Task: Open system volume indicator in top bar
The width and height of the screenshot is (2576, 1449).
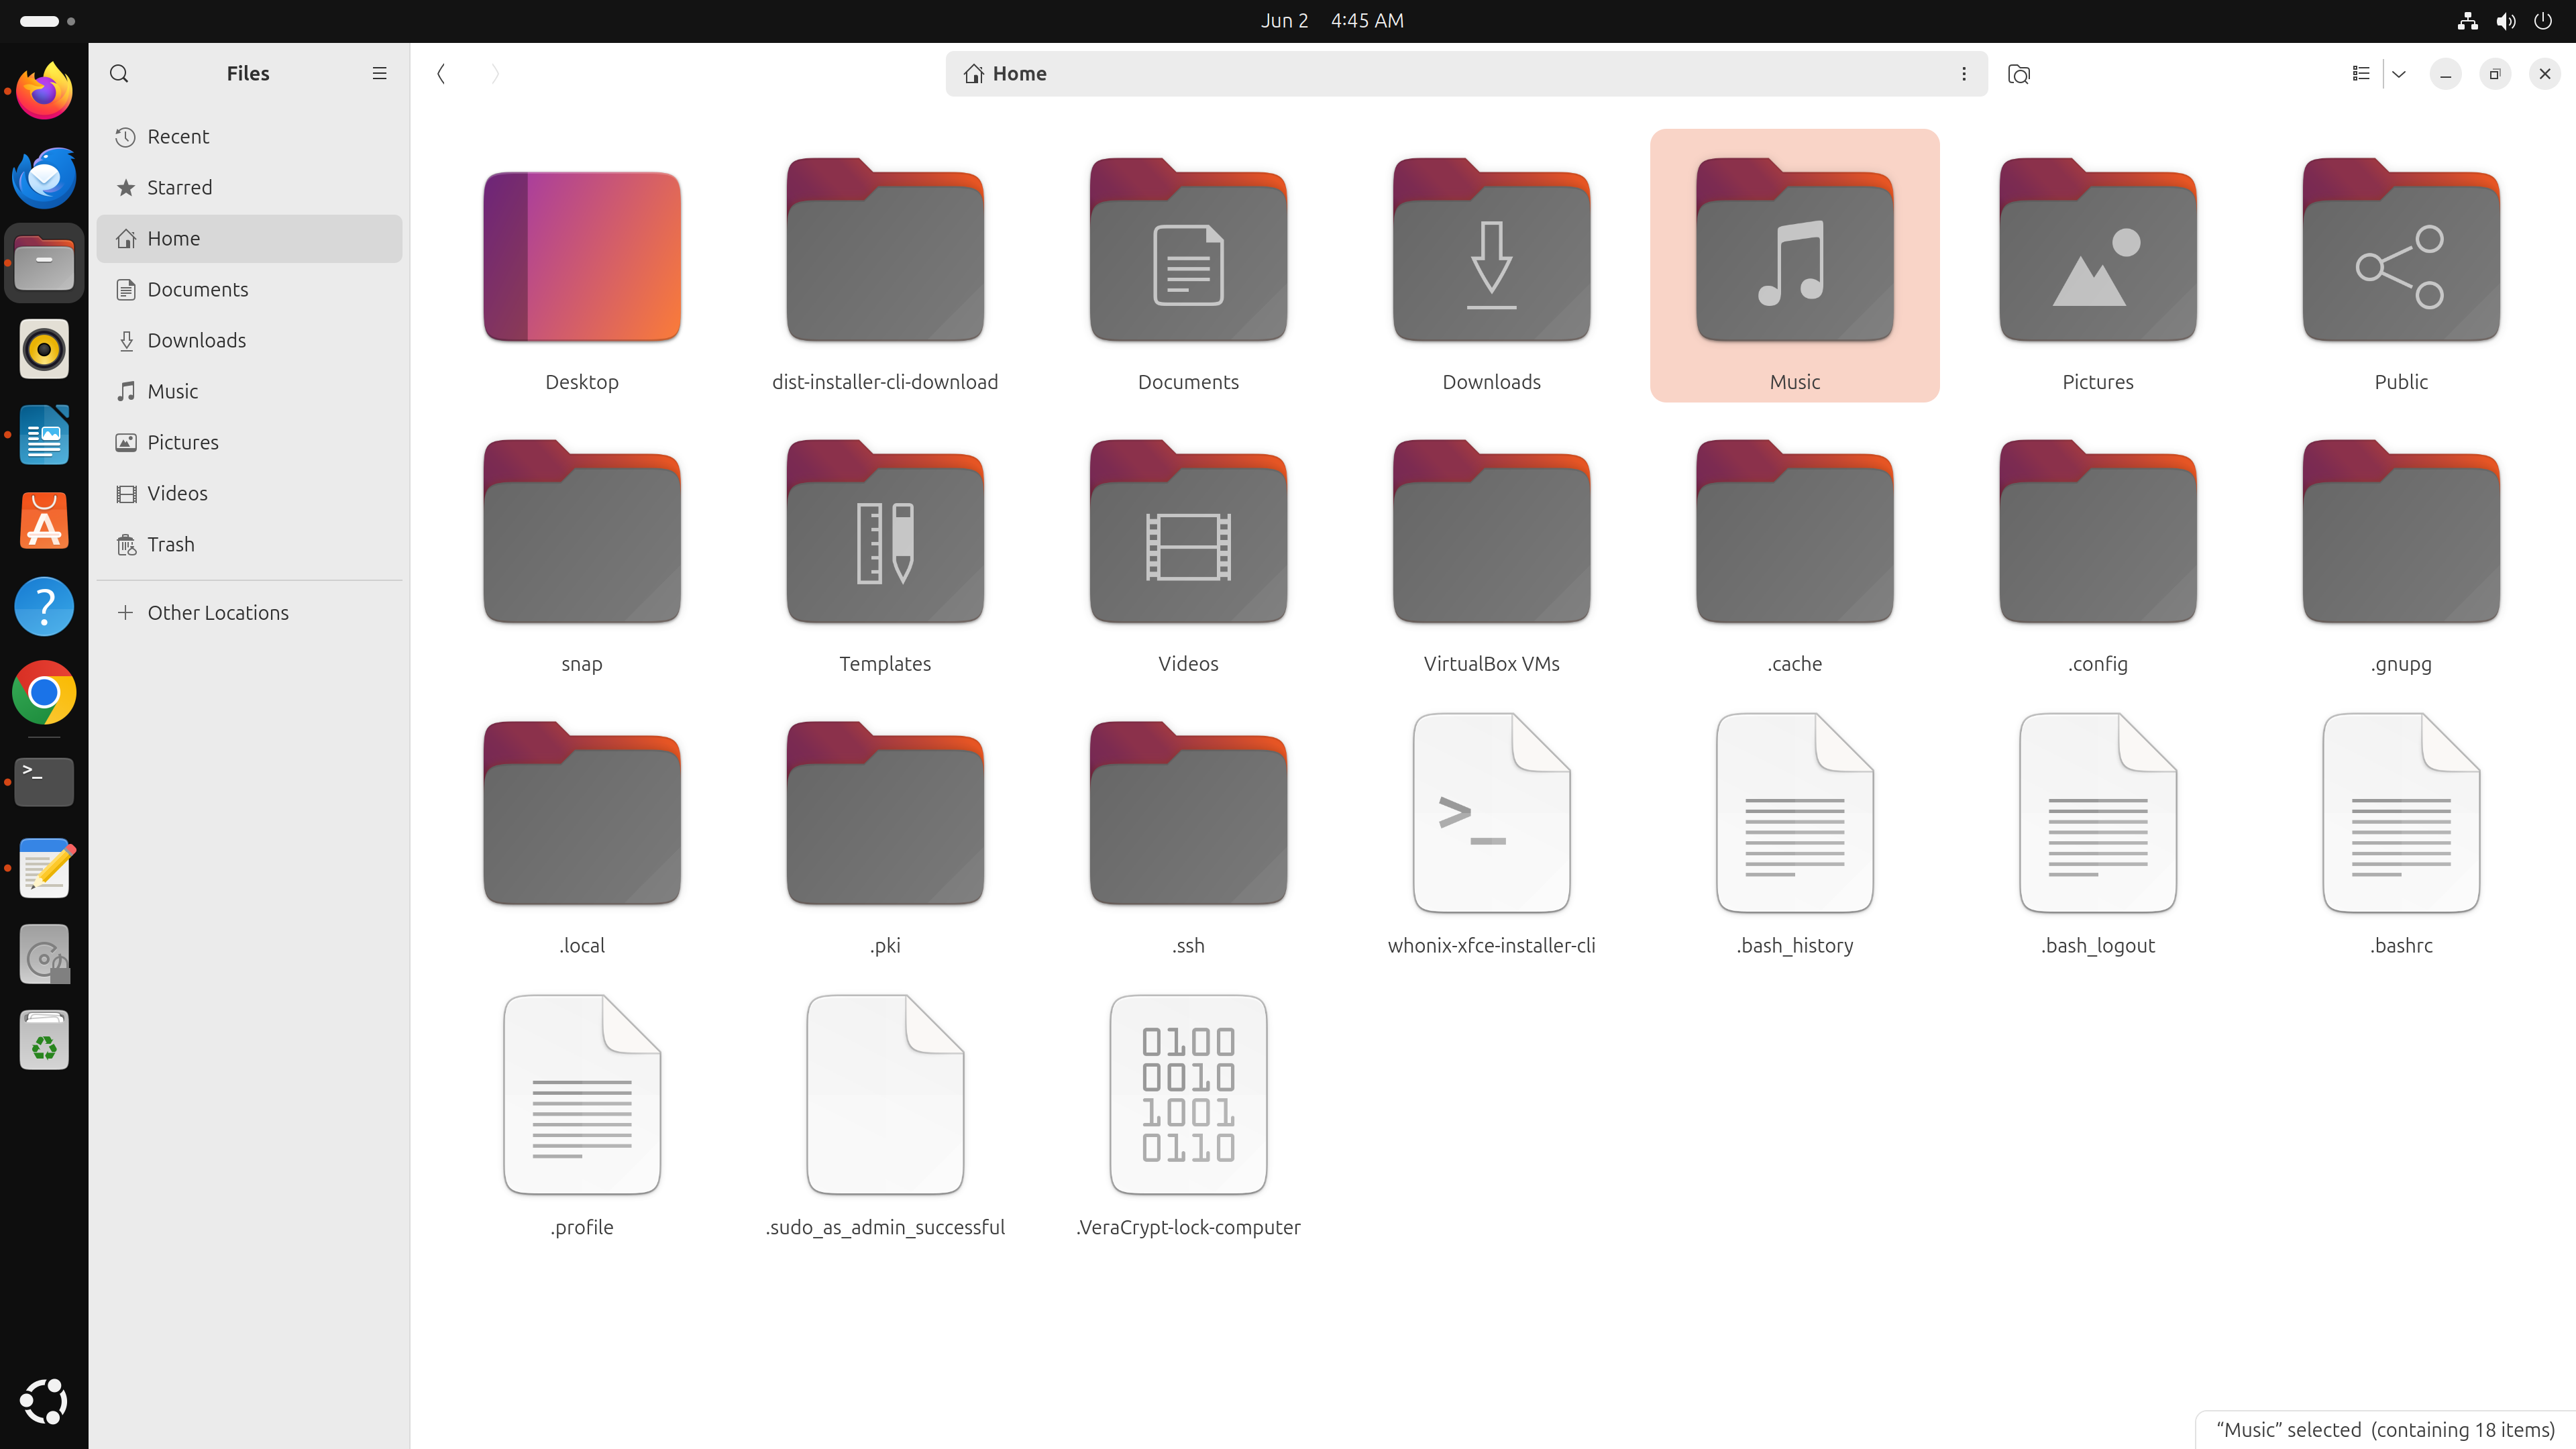Action: [x=2505, y=21]
